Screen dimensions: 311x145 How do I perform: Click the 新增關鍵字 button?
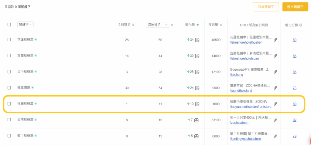click(x=265, y=7)
